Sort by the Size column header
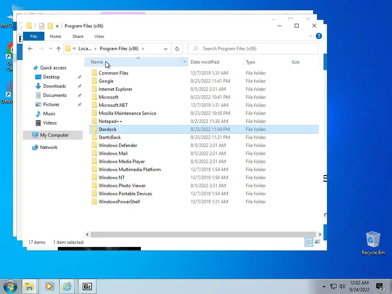Image resolution: width=392 pixels, height=294 pixels. [296, 62]
